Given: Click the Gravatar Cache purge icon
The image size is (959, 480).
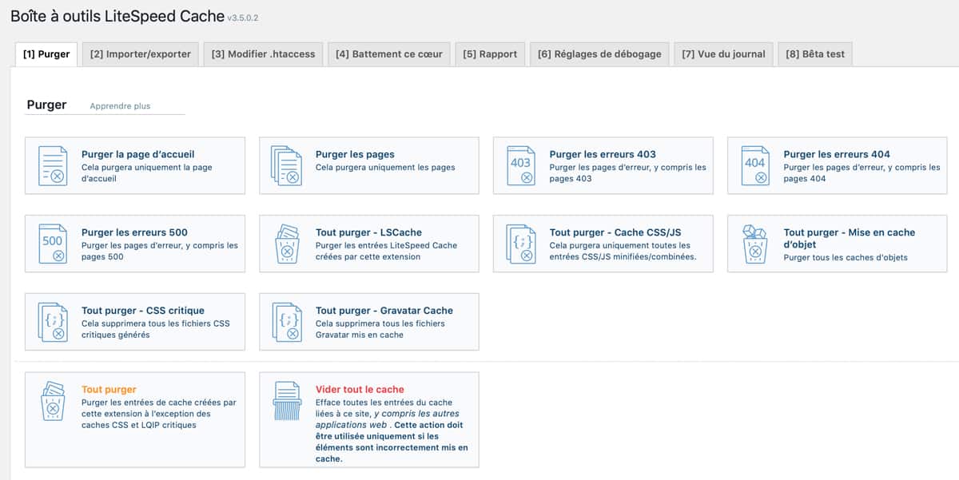Looking at the screenshot, I should 285,321.
